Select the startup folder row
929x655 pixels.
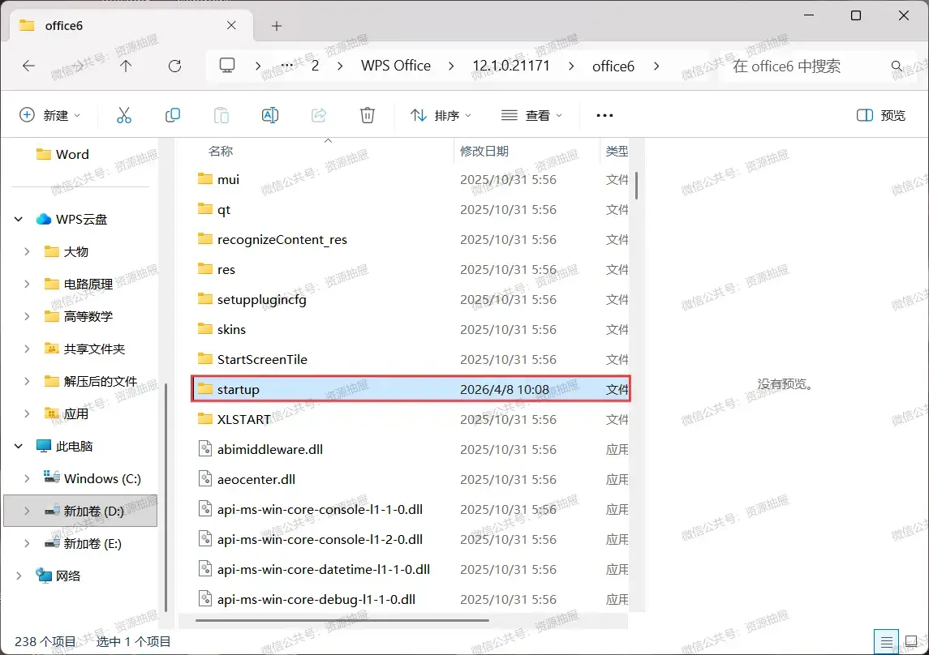pyautogui.click(x=411, y=389)
